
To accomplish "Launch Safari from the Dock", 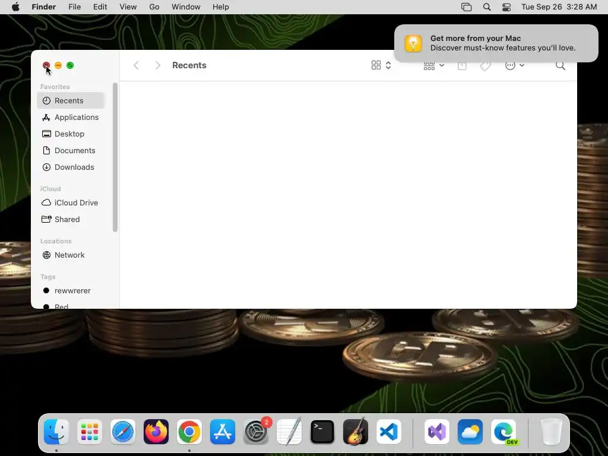I will (x=123, y=432).
